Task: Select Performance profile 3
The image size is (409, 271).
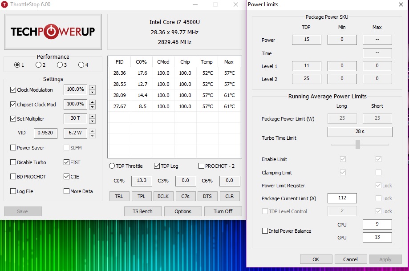Action: pyautogui.click(x=60, y=65)
